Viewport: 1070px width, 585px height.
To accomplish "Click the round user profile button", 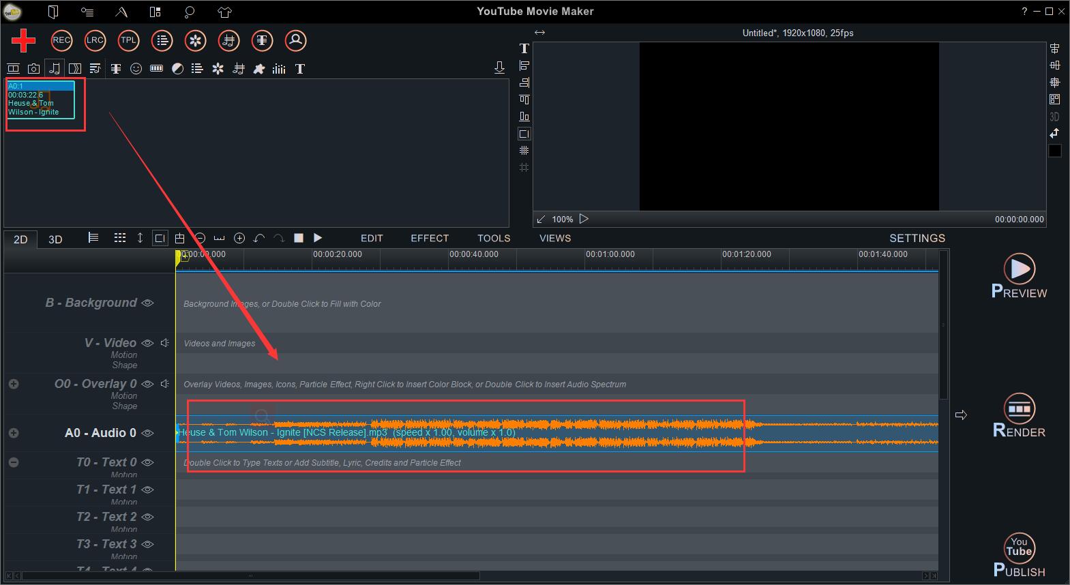I will click(296, 40).
